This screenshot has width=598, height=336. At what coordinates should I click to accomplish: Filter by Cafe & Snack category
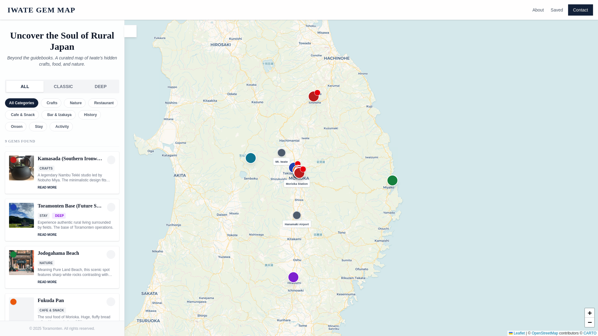[22, 115]
